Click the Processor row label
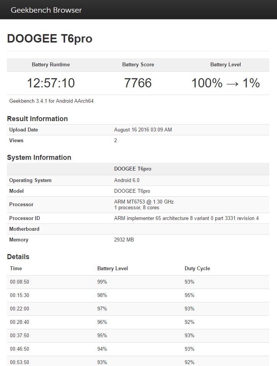This screenshot has width=277, height=366. coord(21,205)
